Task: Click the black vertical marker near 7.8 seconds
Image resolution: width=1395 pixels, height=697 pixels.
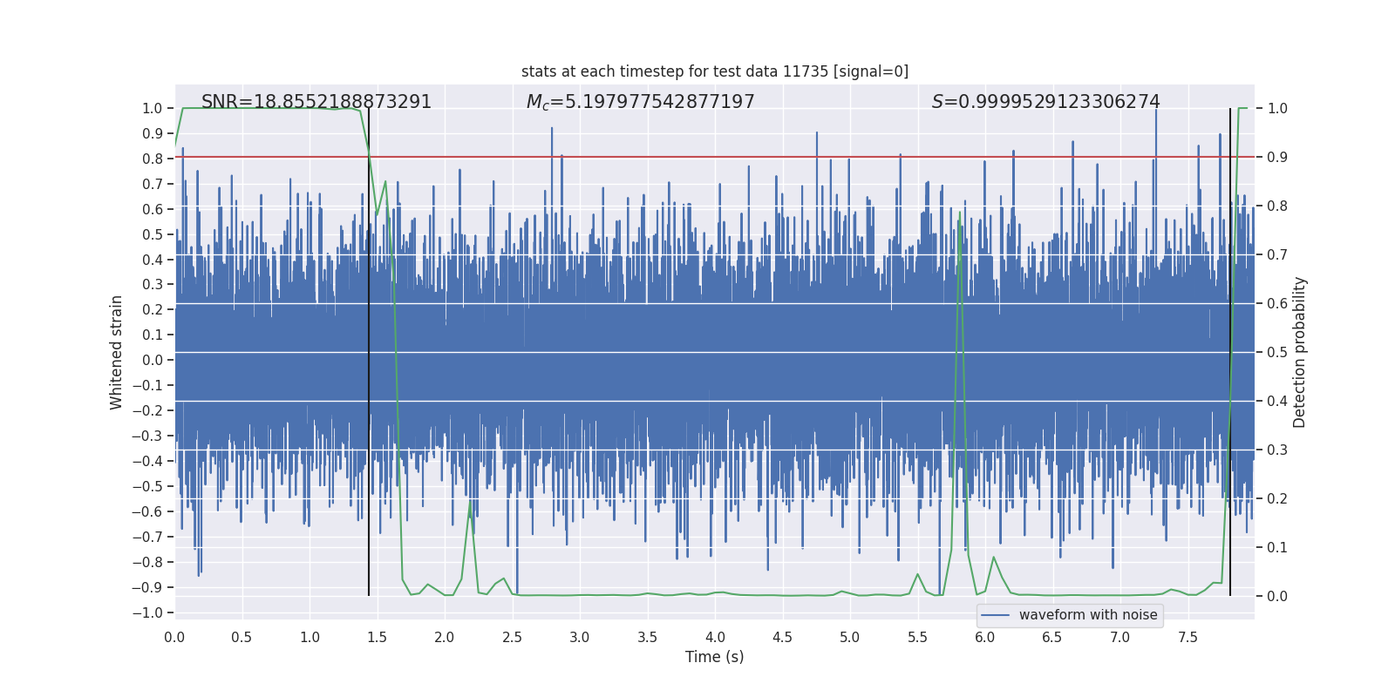Action: [x=1230, y=352]
